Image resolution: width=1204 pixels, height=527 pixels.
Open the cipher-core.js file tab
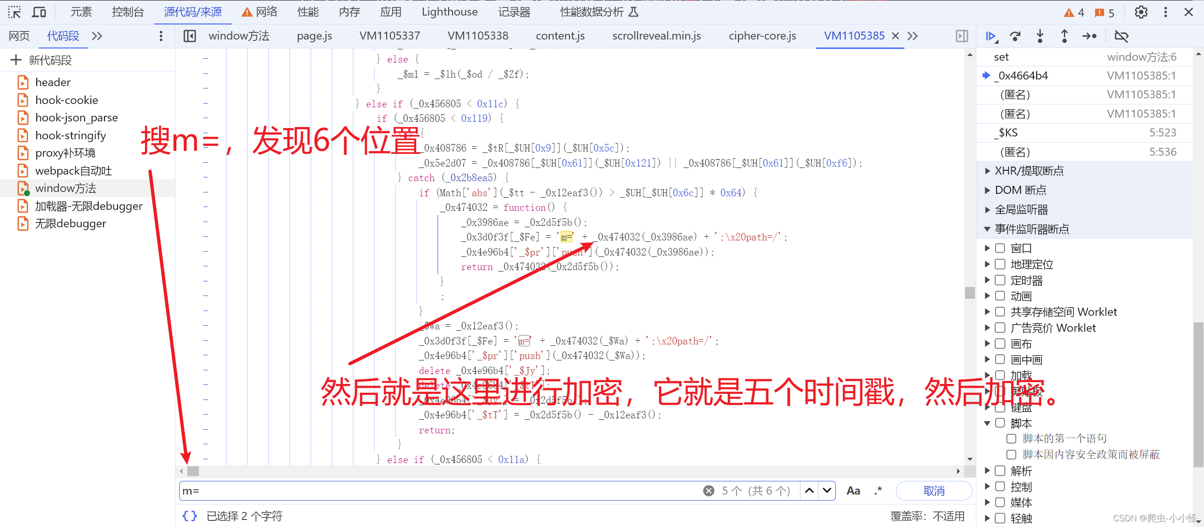(x=762, y=36)
